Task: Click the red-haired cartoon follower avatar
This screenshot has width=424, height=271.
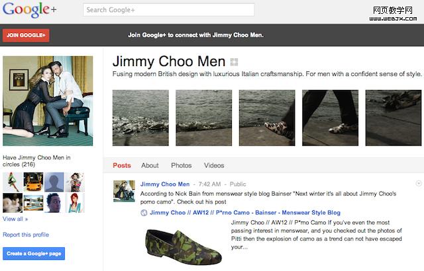Action: (75, 204)
